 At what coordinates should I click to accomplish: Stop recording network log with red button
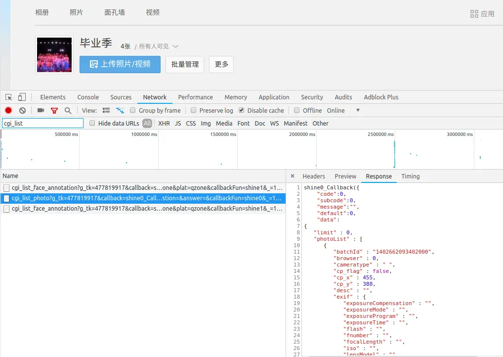[8, 110]
